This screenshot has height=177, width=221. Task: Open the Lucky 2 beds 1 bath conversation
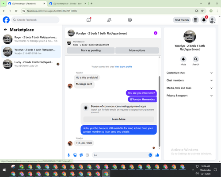point(31,64)
